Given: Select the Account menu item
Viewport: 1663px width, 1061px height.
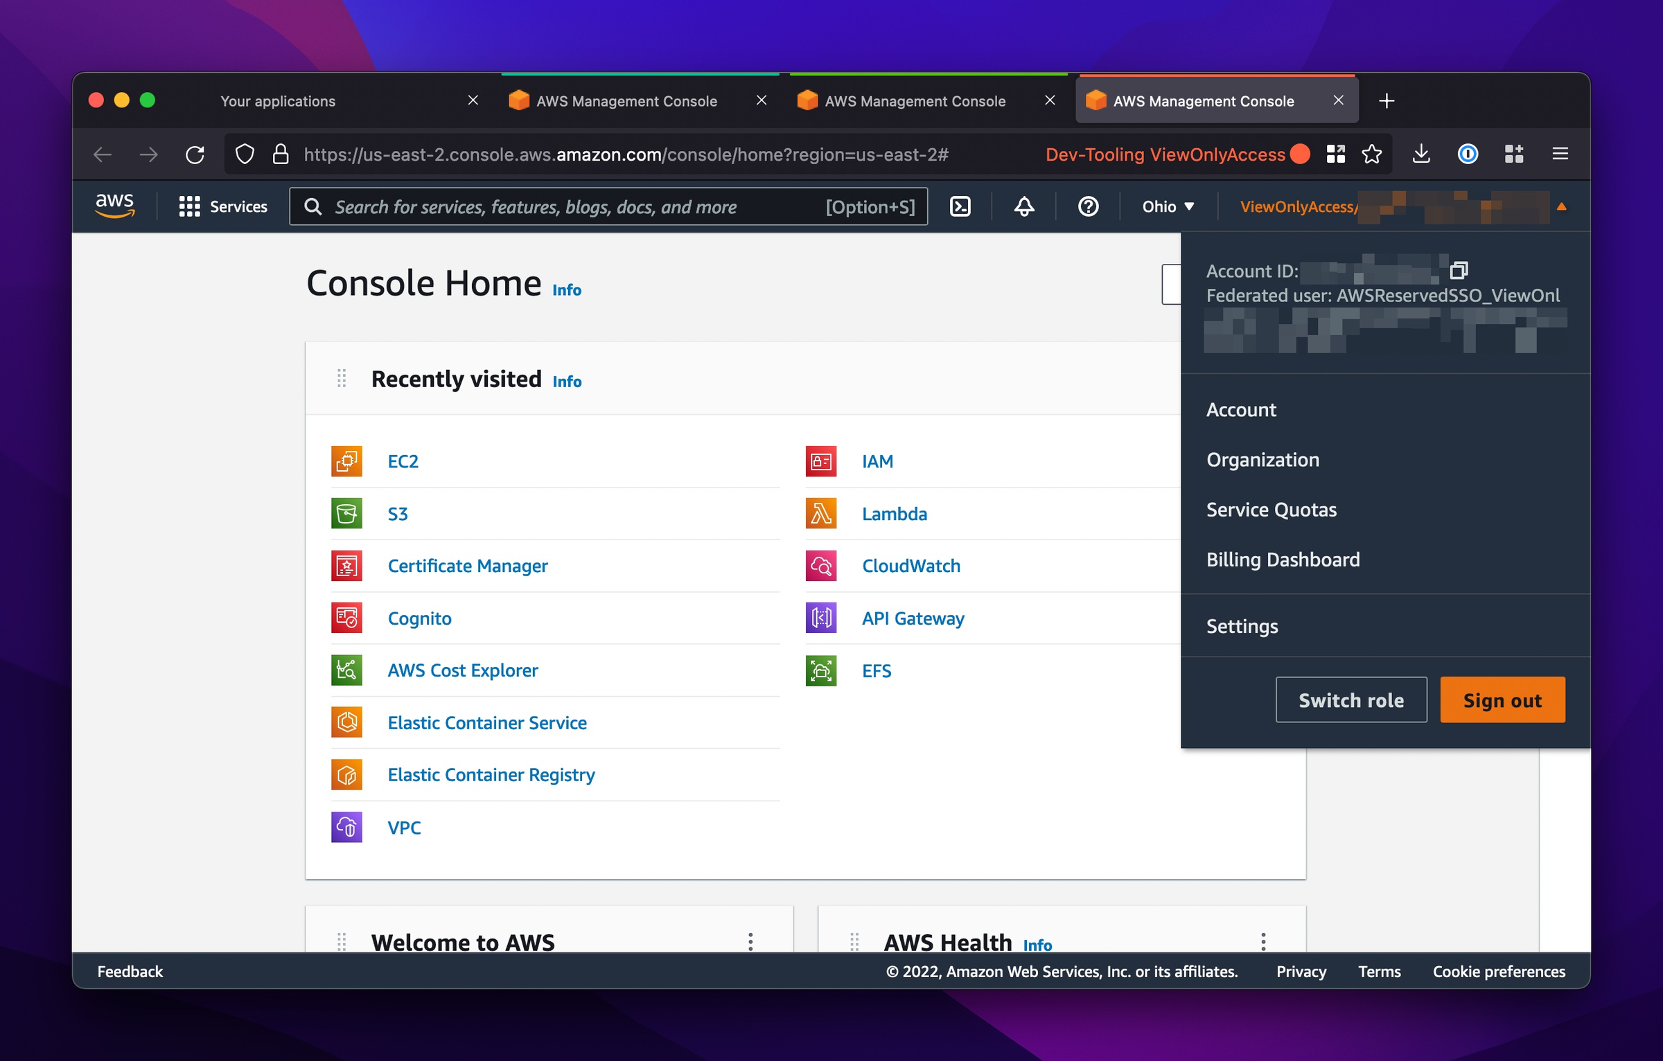Looking at the screenshot, I should [x=1242, y=409].
